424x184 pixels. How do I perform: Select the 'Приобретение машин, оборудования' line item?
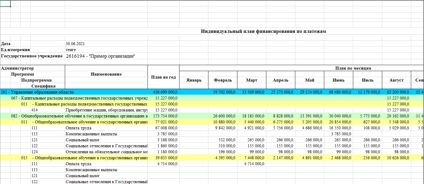(106, 110)
